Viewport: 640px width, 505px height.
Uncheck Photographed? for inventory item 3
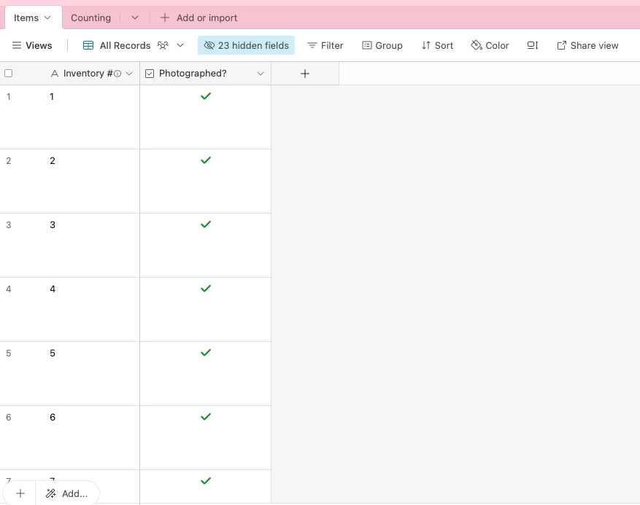click(x=206, y=224)
